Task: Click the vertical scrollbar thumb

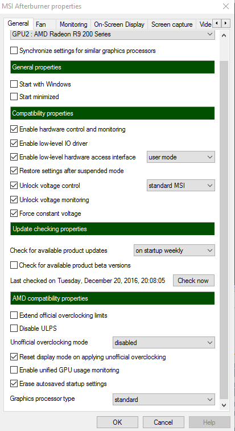Action: [x=224, y=229]
